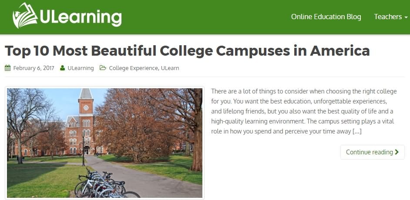
Task: Click the article excerpt paragraph
Action: click(x=304, y=111)
